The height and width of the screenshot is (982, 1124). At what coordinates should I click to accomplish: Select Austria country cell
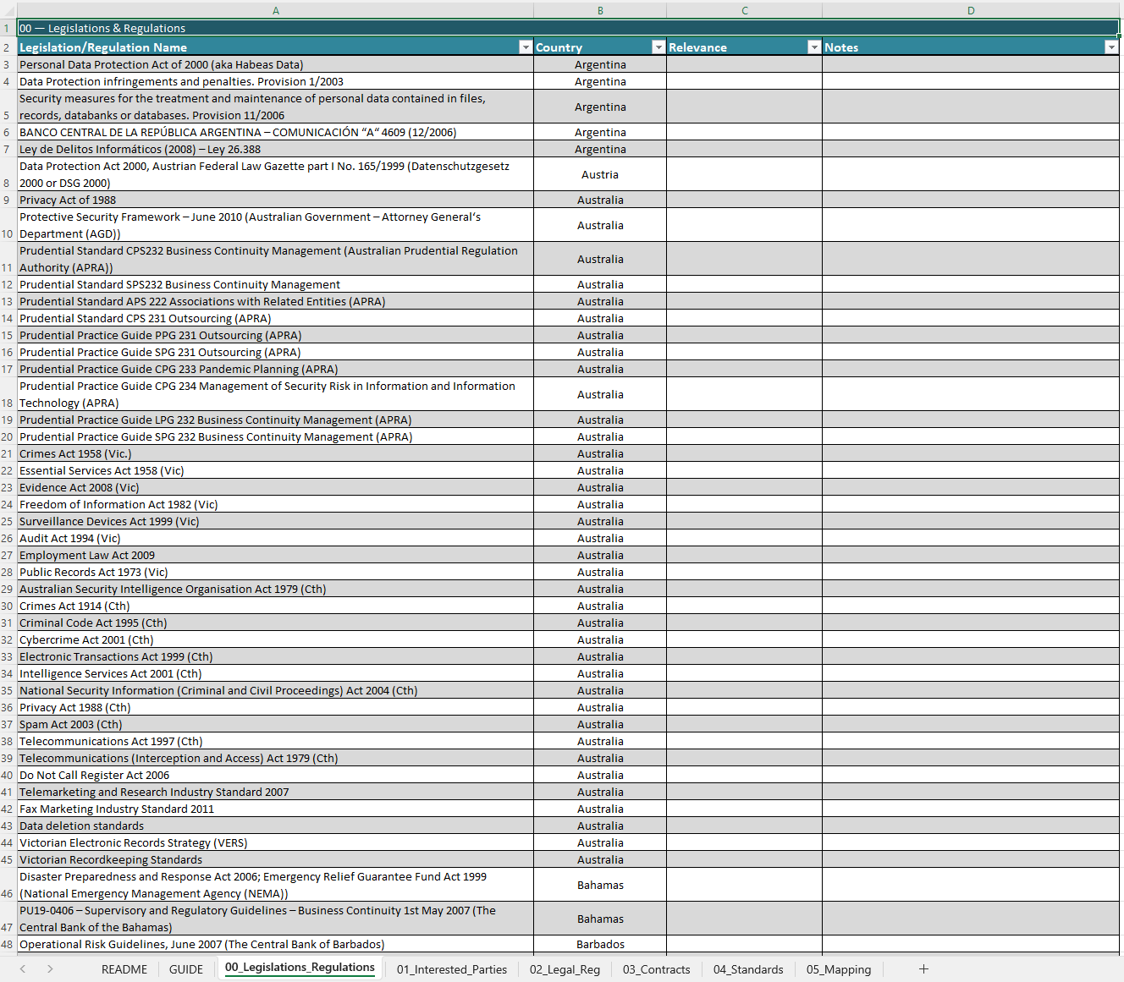[599, 174]
